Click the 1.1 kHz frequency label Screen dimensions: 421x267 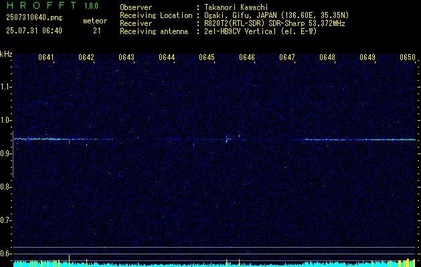pyautogui.click(x=6, y=87)
